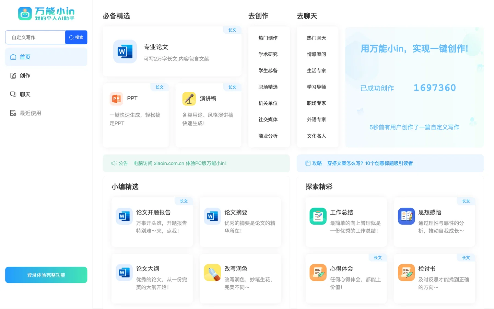
Task: Select 学术研究 category
Action: tap(268, 54)
